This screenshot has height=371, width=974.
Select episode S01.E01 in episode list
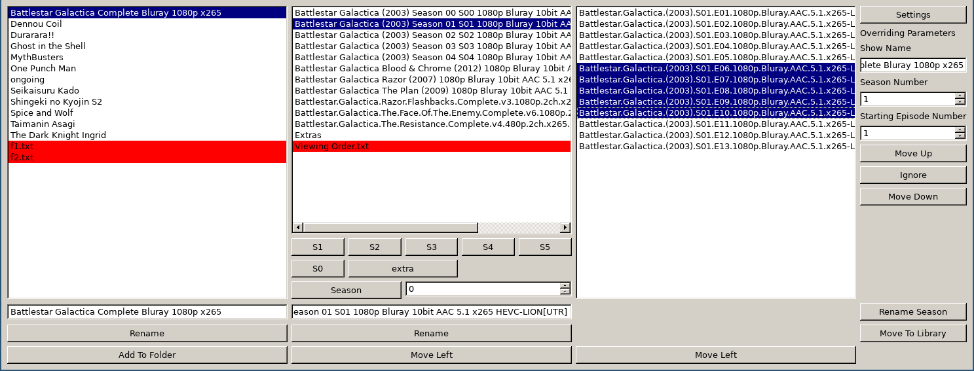(716, 12)
